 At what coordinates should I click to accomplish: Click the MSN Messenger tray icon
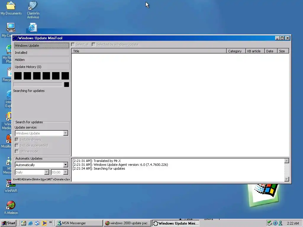281,223
